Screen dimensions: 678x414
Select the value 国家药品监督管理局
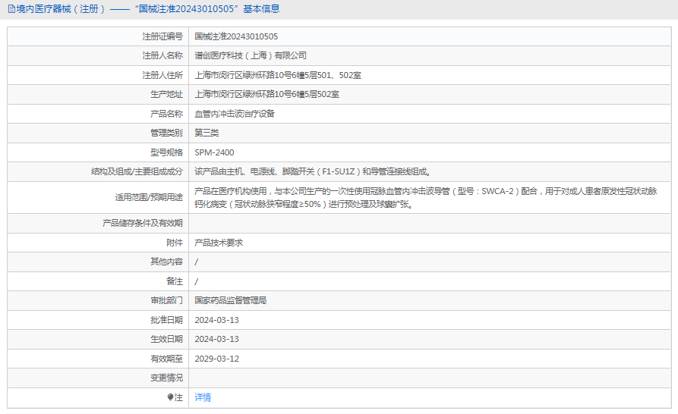(x=231, y=300)
